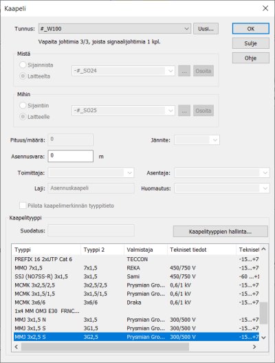Click the list's scroll up arrow

pos(263,250)
